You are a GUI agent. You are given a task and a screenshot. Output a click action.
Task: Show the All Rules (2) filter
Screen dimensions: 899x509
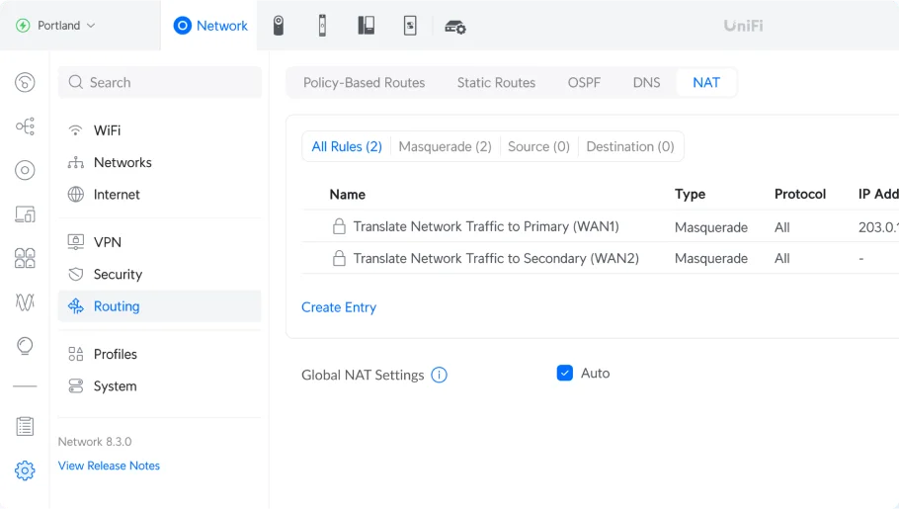coord(347,146)
